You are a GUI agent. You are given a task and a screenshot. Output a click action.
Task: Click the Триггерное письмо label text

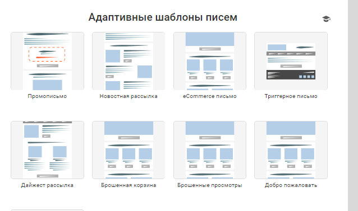291,96
